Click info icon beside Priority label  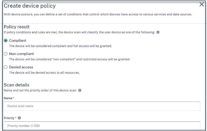[x=20, y=118]
